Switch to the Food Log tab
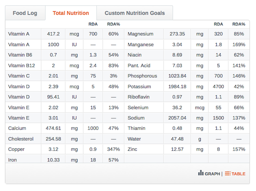256x191 pixels. click(25, 13)
